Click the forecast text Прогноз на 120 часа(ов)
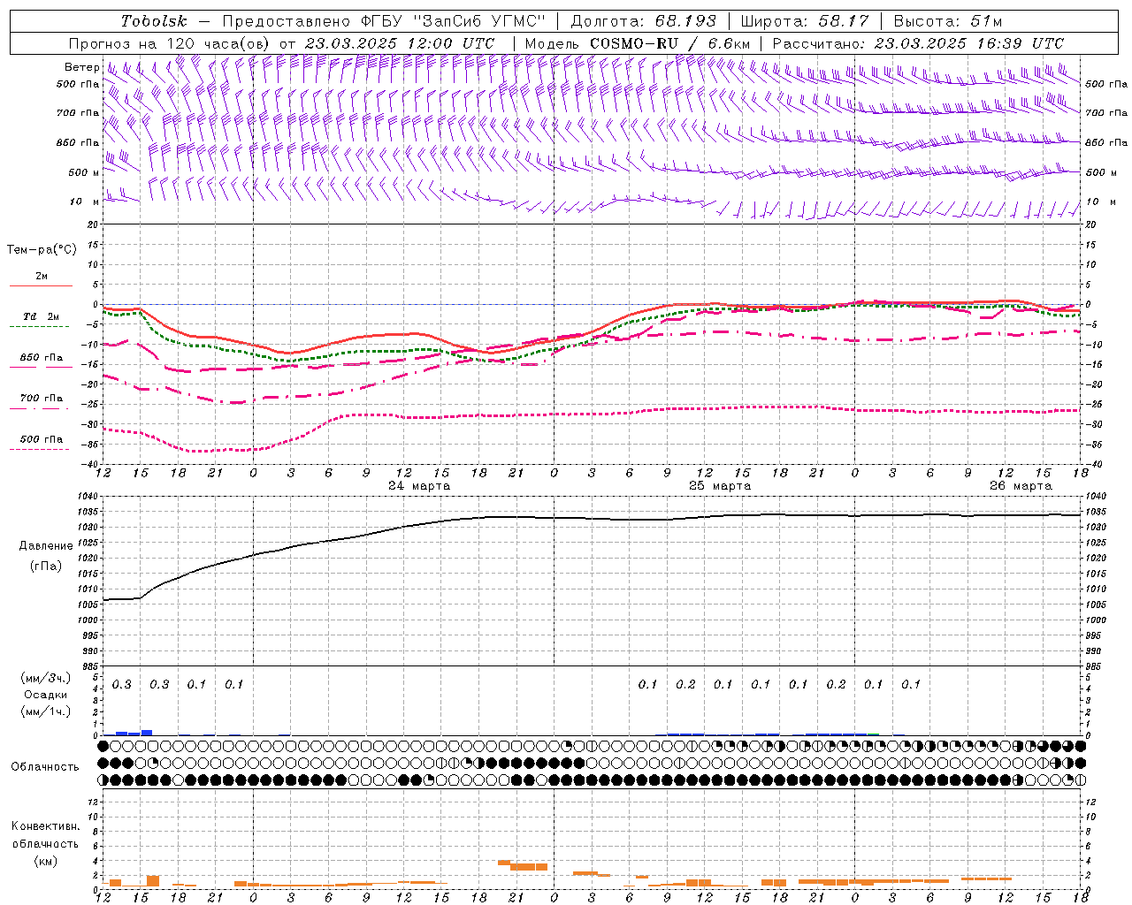 (x=170, y=43)
